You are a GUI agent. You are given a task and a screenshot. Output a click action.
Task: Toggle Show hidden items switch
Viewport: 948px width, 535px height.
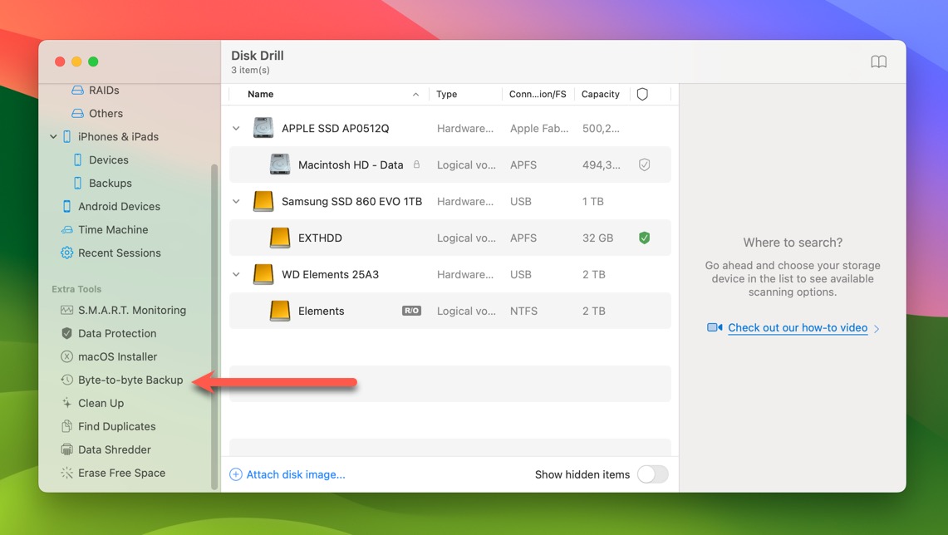(x=653, y=474)
